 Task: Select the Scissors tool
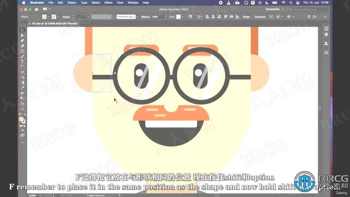coord(22,72)
